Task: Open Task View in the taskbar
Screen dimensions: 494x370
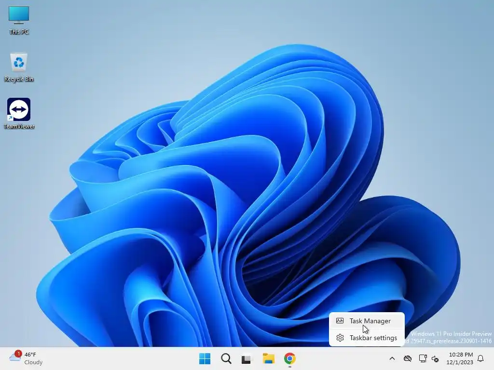Action: [x=247, y=358]
